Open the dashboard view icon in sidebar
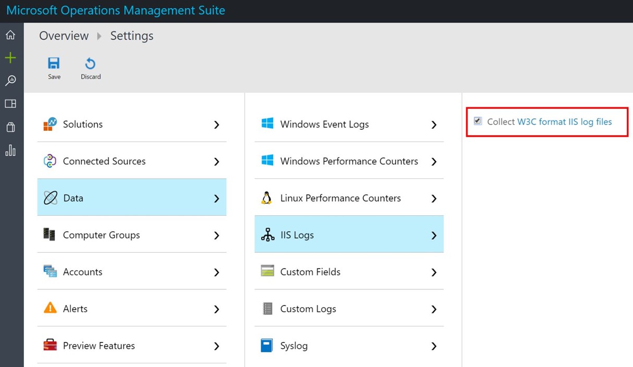Image resolution: width=633 pixels, height=367 pixels. tap(10, 104)
